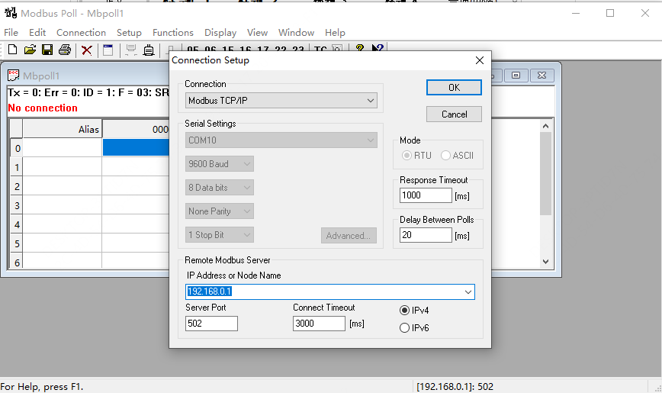Click the highlighted blue cell in row 0
This screenshot has width=662, height=393.
(x=136, y=148)
